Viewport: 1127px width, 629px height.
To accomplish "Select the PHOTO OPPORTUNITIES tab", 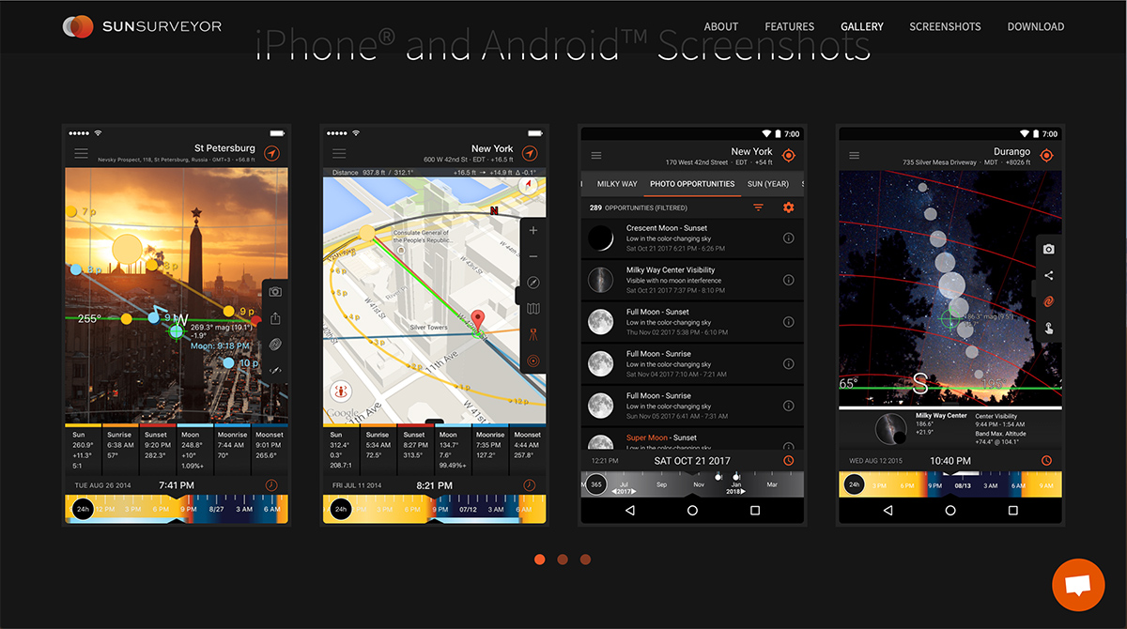I will pyautogui.click(x=692, y=184).
